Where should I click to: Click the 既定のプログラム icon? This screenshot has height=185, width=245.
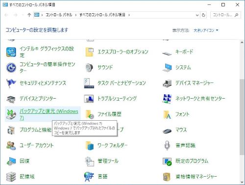click(x=167, y=161)
